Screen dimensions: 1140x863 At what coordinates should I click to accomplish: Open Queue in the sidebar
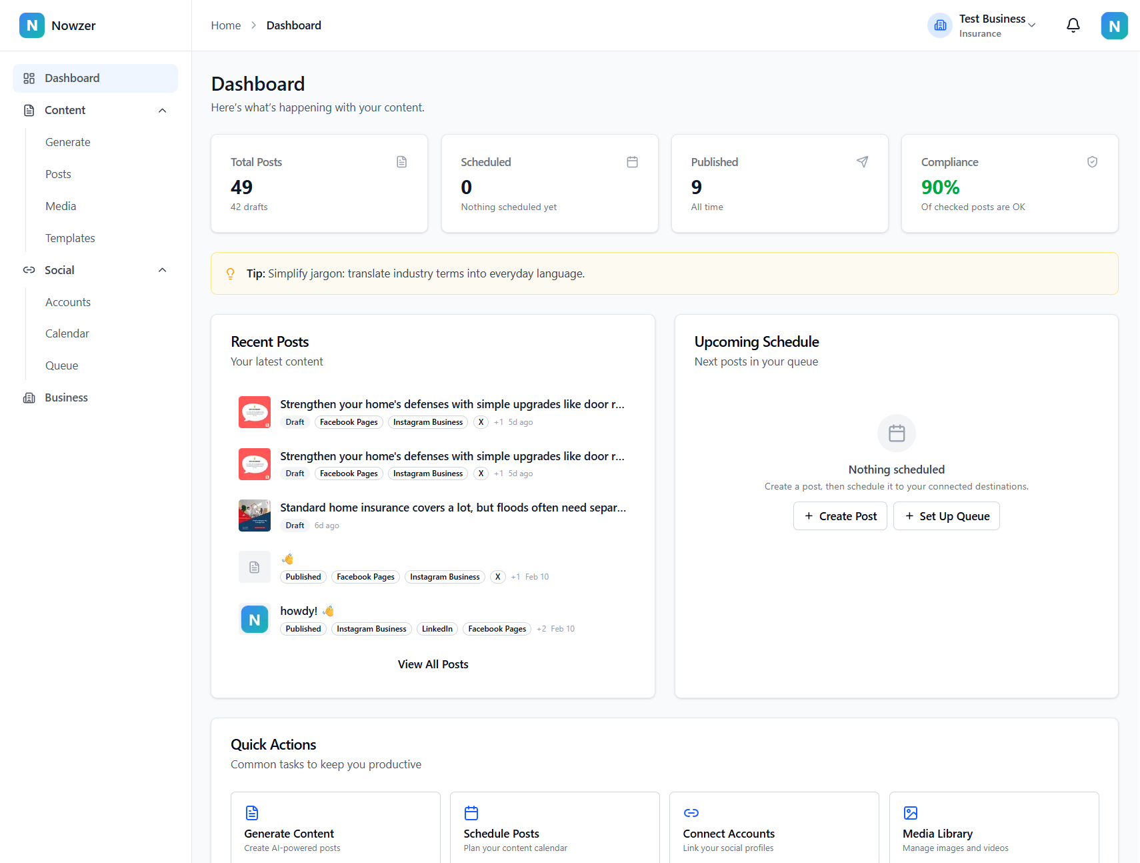62,365
